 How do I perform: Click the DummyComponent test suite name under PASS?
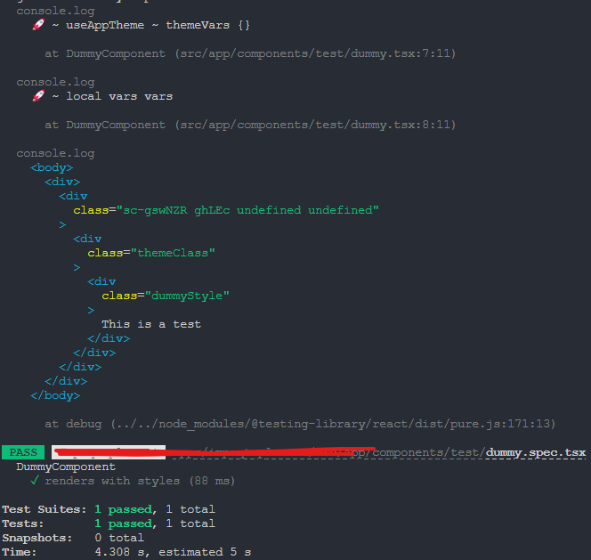click(66, 467)
